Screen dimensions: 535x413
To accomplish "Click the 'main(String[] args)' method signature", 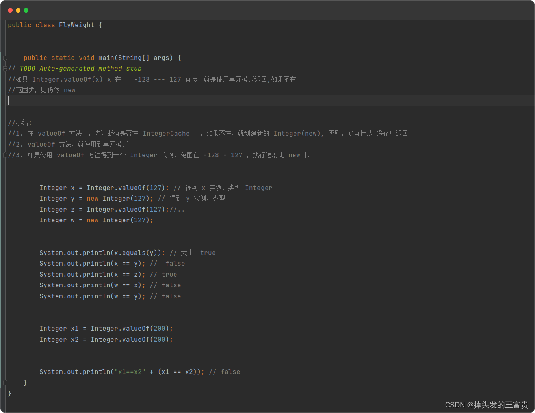I will click(x=136, y=58).
